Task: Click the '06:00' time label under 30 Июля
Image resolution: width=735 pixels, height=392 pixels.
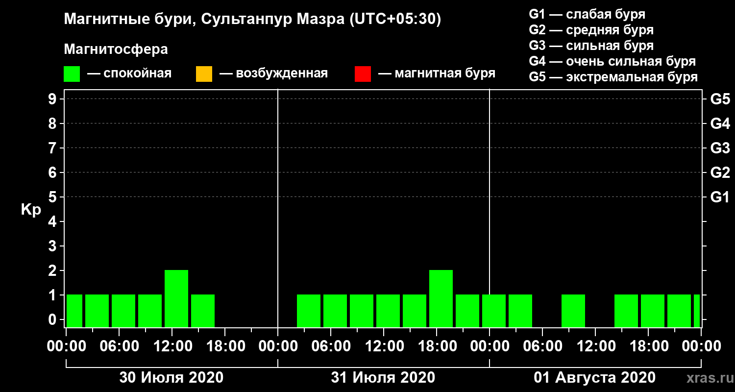Action: coord(119,346)
